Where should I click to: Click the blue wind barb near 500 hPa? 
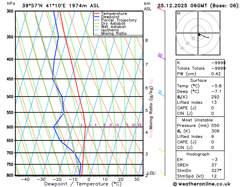pos(162,93)
